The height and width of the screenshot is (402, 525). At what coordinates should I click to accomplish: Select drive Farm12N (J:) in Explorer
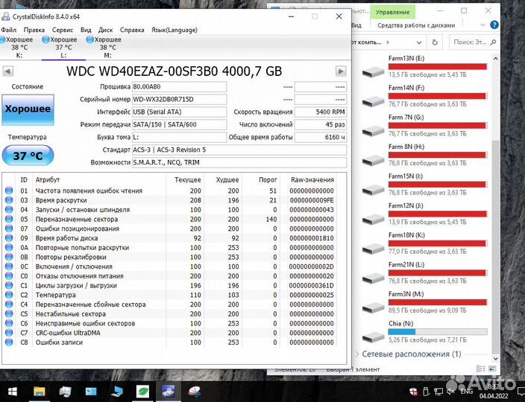pos(424,214)
